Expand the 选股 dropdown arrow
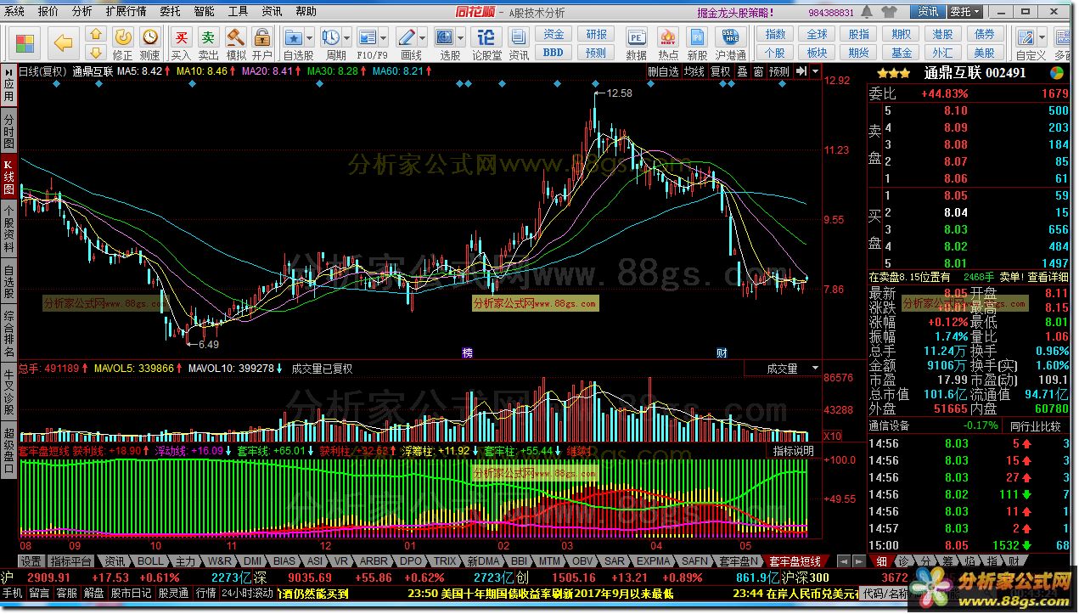1079x614 pixels. click(460, 37)
